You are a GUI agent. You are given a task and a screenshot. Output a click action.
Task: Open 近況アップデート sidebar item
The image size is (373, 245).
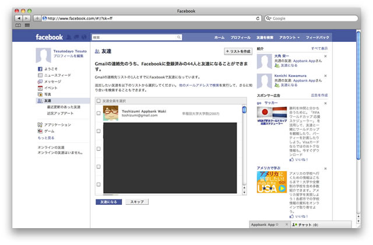60,113
